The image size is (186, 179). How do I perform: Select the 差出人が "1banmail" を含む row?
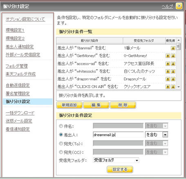tap(116, 48)
